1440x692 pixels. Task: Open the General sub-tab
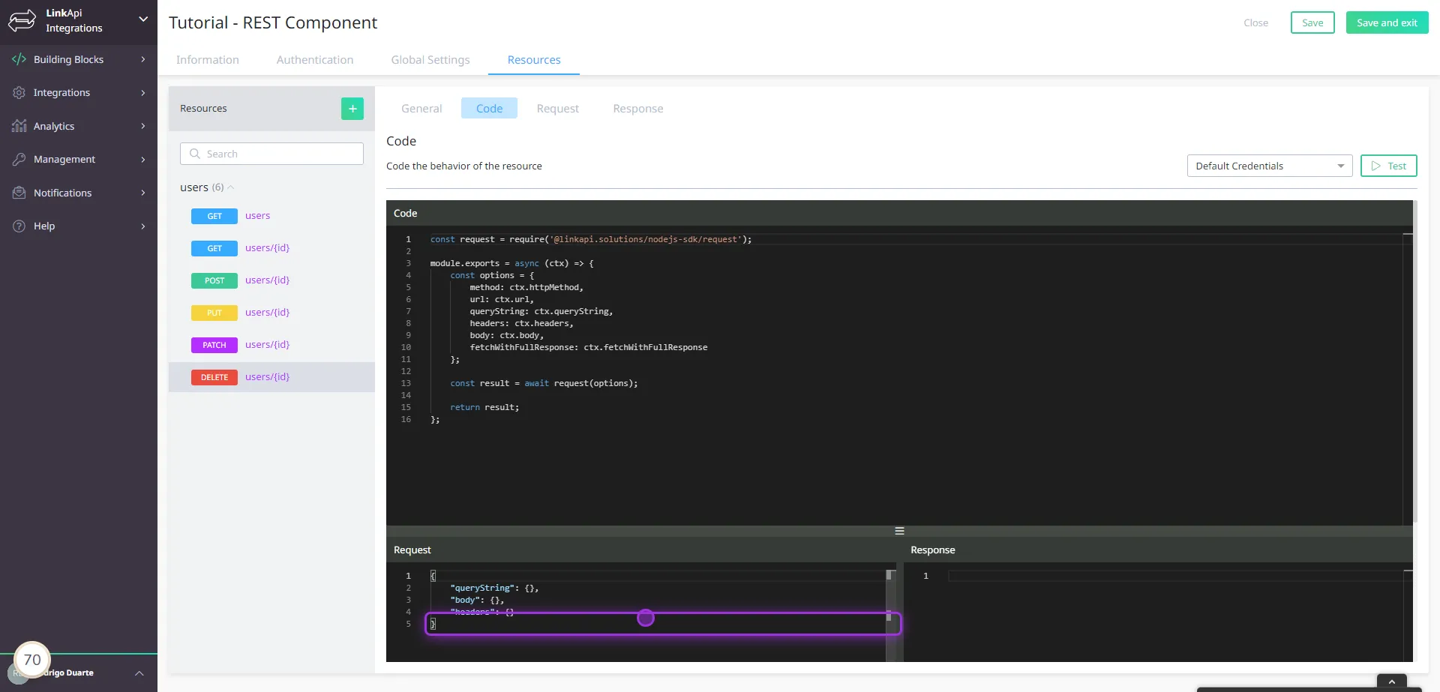421,109
